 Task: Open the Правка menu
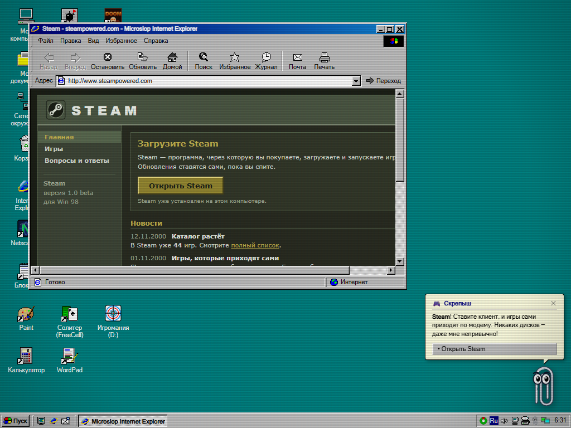click(x=71, y=41)
